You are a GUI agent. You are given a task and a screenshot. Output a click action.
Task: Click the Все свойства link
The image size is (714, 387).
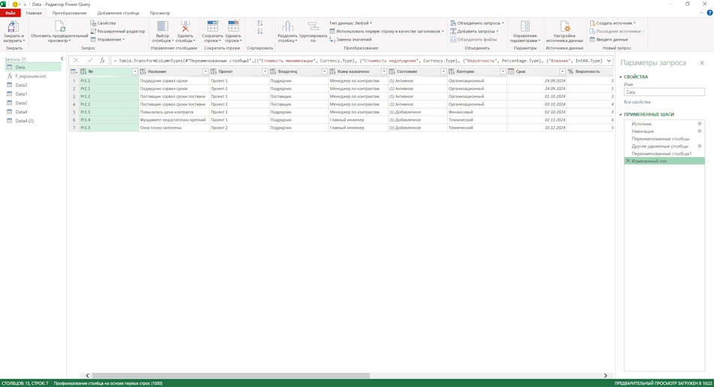tap(637, 102)
